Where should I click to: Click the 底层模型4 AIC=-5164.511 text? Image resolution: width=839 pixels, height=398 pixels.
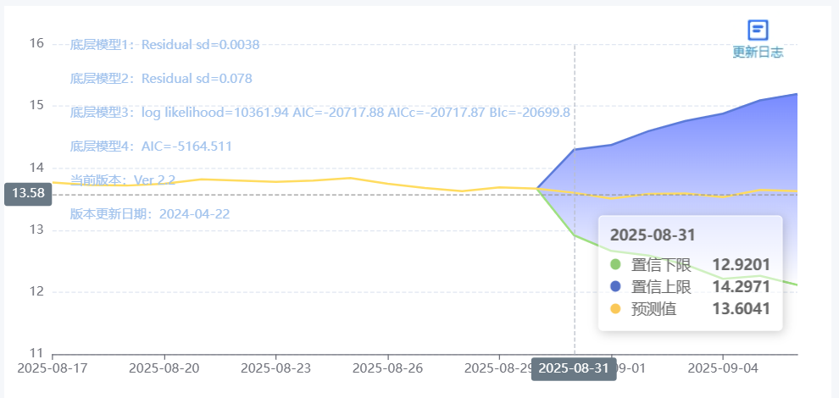(x=151, y=146)
